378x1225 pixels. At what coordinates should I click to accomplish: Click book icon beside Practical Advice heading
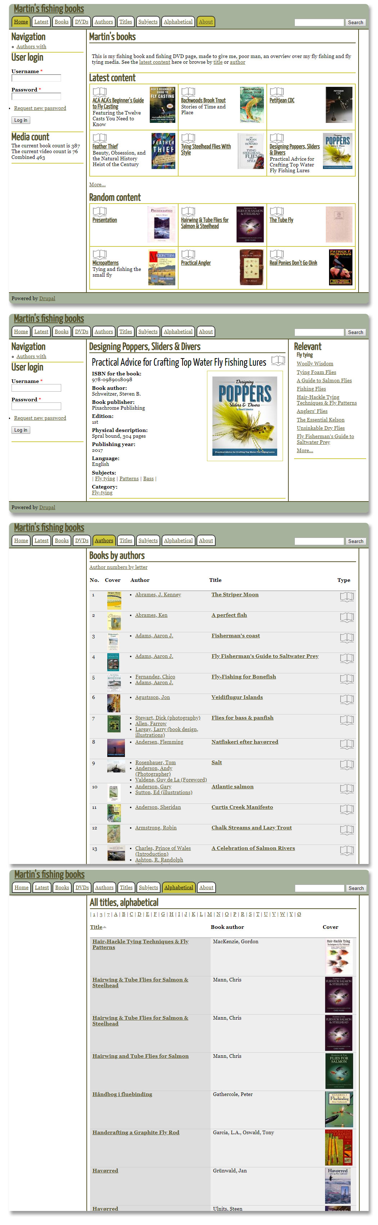click(x=278, y=361)
